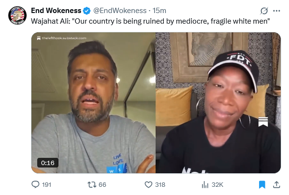Open the End Wokeness display name
The width and height of the screenshot is (289, 195).
(x=56, y=11)
